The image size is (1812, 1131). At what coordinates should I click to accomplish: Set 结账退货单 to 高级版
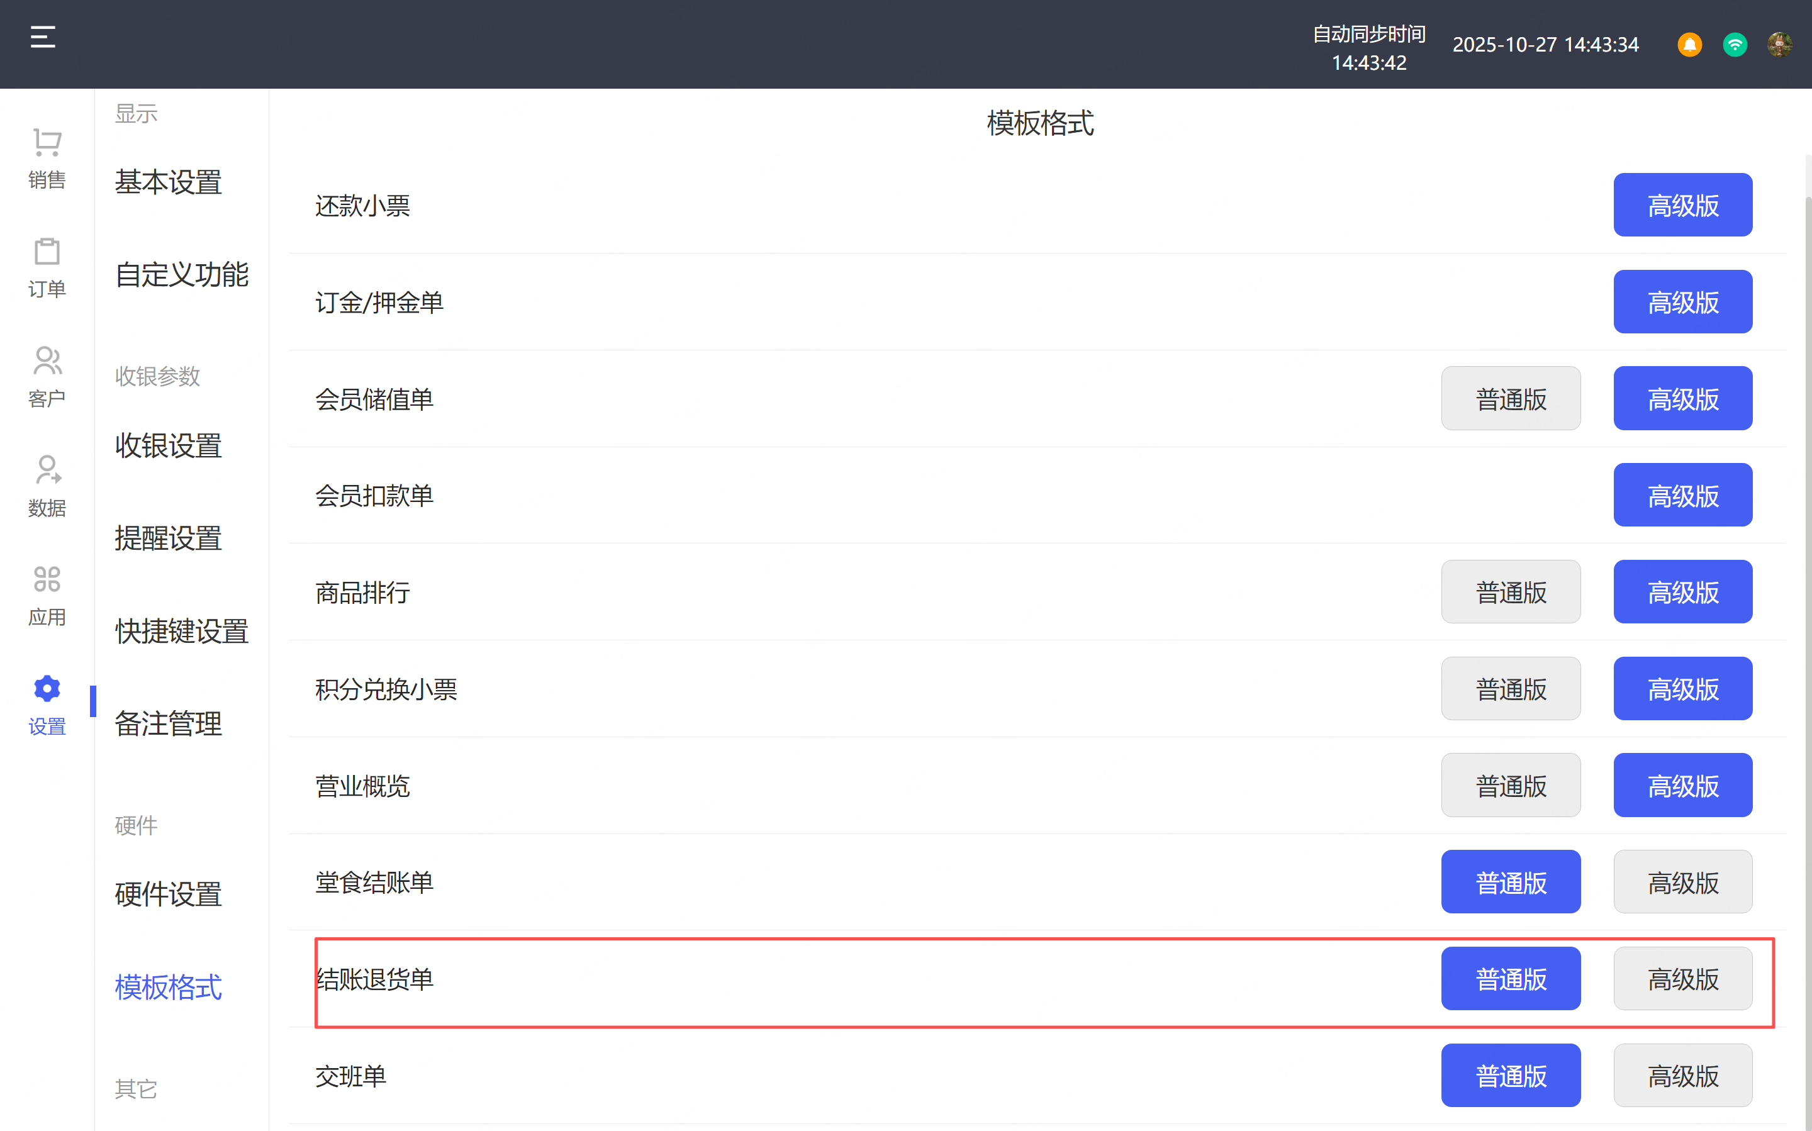(x=1682, y=979)
